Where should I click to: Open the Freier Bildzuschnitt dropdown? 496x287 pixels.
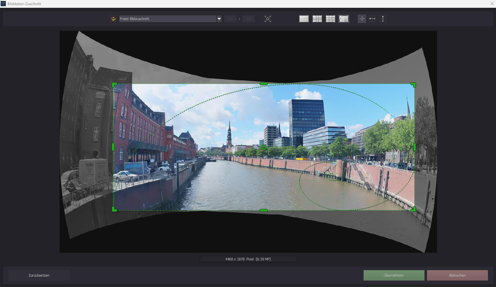click(x=167, y=19)
